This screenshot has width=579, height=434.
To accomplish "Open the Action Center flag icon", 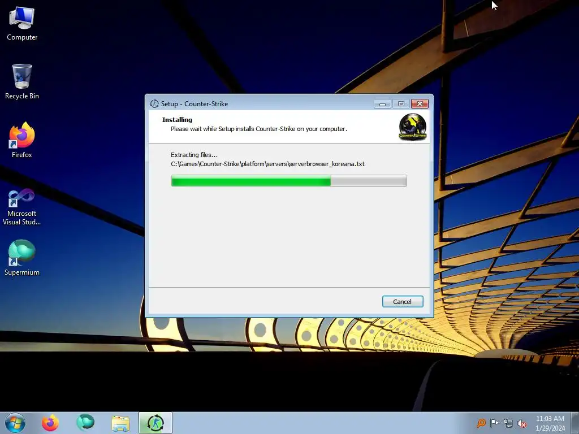I will click(x=494, y=423).
